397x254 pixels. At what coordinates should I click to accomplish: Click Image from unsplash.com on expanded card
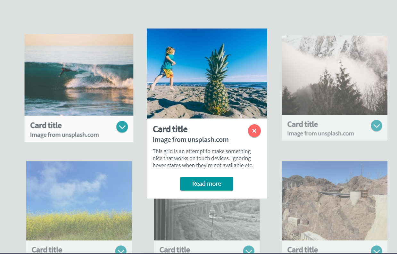coord(191,140)
